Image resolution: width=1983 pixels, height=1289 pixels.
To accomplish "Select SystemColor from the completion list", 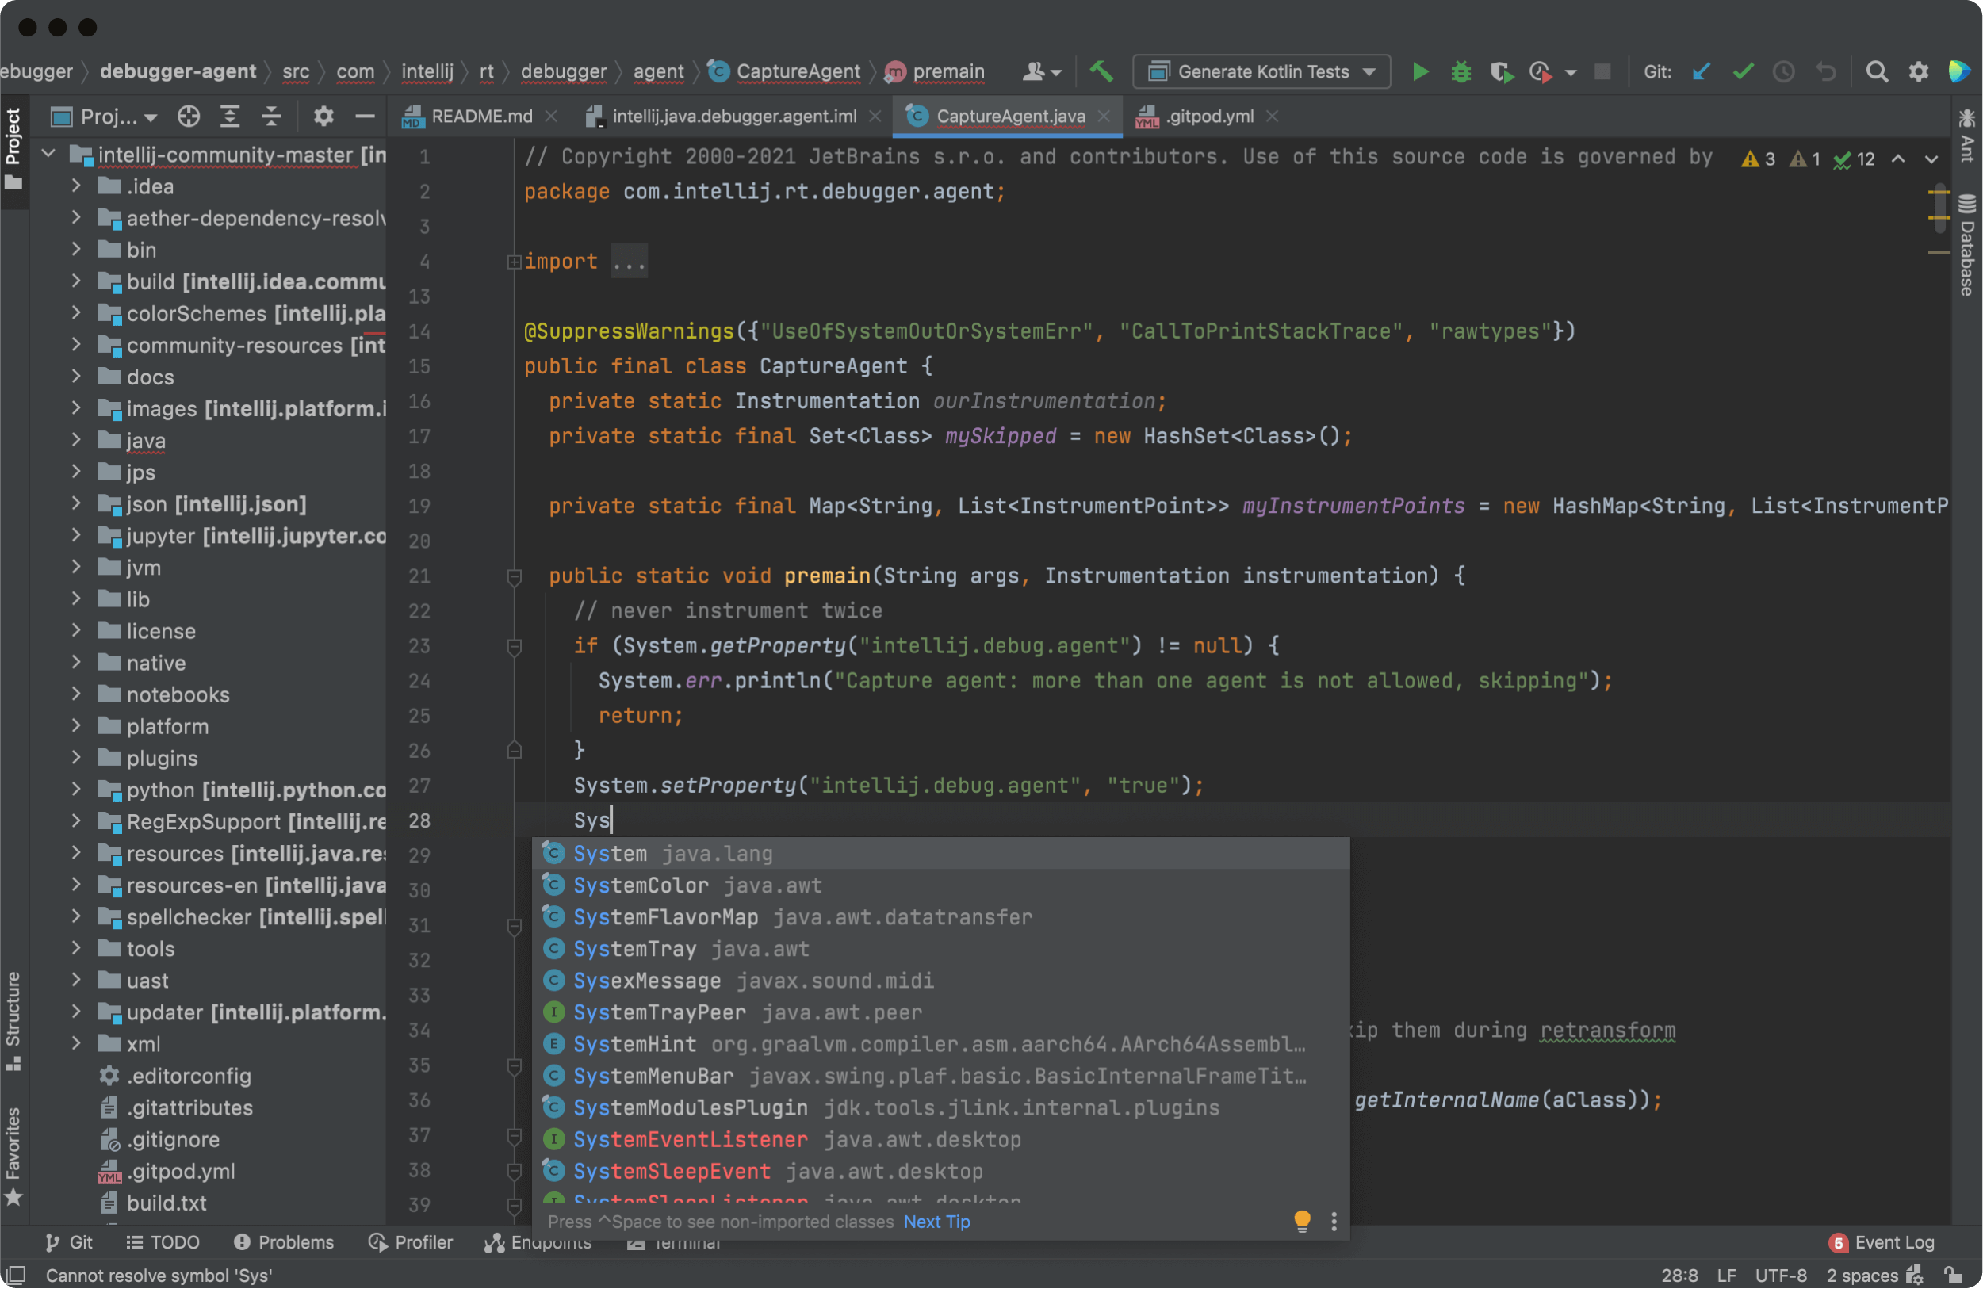I will [x=641, y=885].
